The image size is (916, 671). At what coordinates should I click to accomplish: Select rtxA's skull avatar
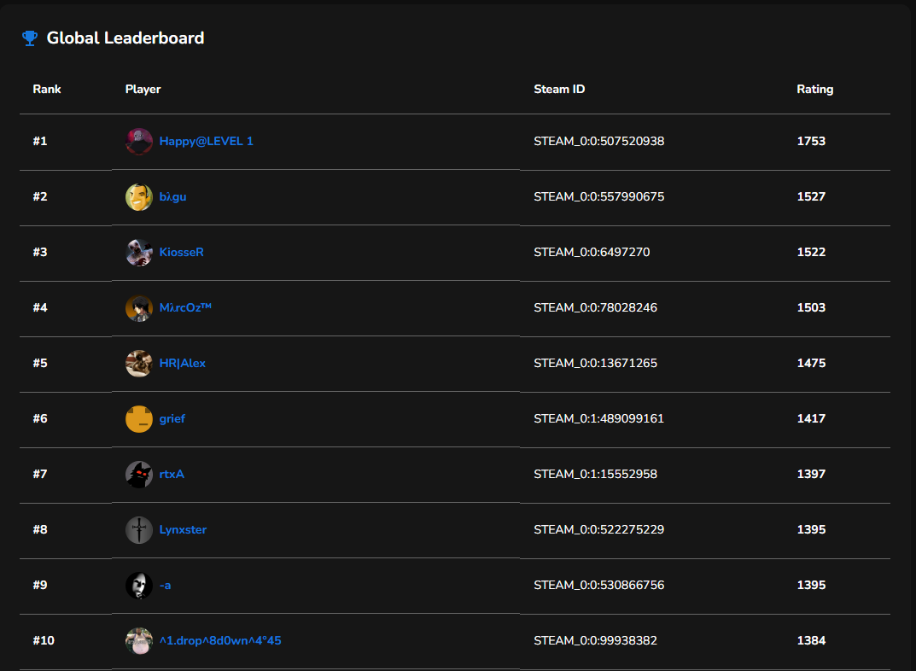tap(138, 474)
